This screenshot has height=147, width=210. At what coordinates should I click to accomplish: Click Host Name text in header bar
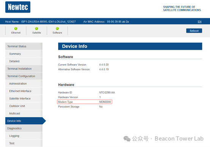click(40, 22)
